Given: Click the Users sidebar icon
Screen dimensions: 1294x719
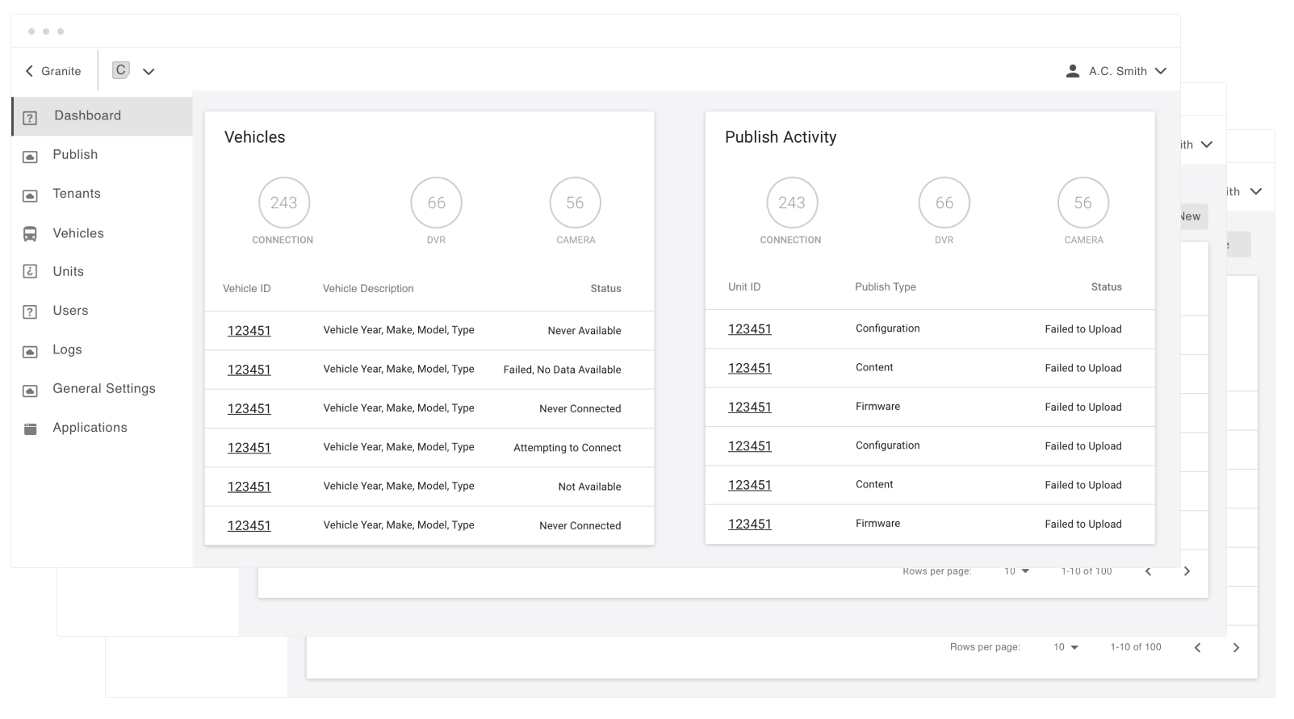Looking at the screenshot, I should [30, 311].
